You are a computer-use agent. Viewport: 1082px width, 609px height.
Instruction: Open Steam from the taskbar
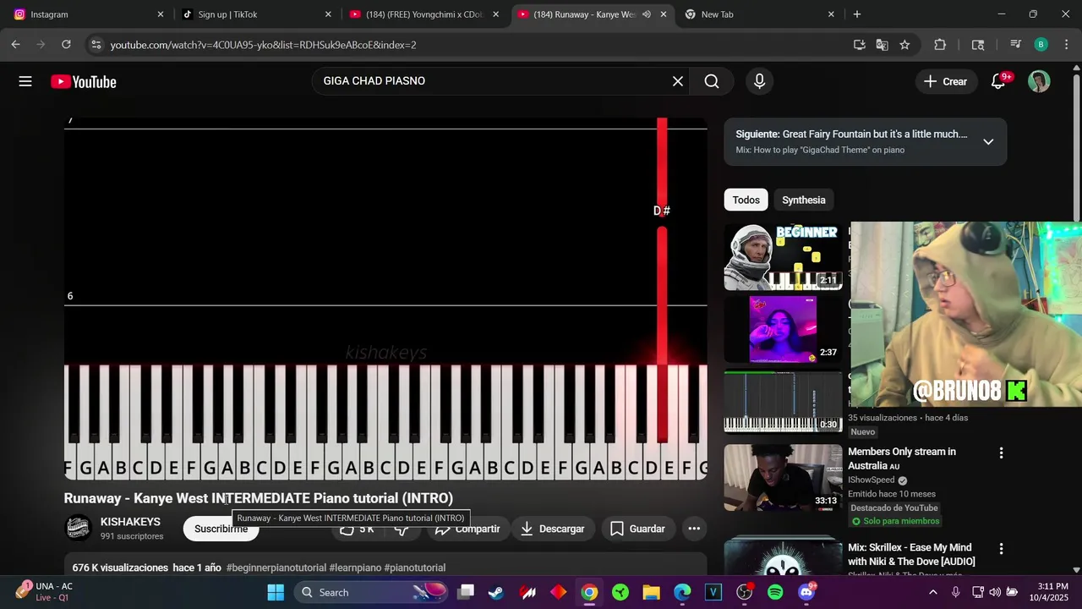(496, 592)
